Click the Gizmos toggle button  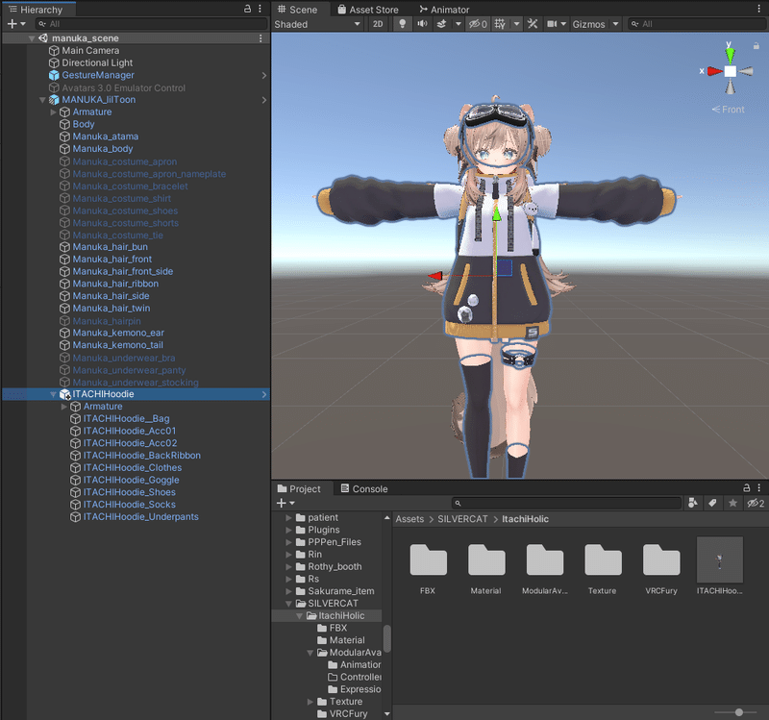pyautogui.click(x=588, y=24)
